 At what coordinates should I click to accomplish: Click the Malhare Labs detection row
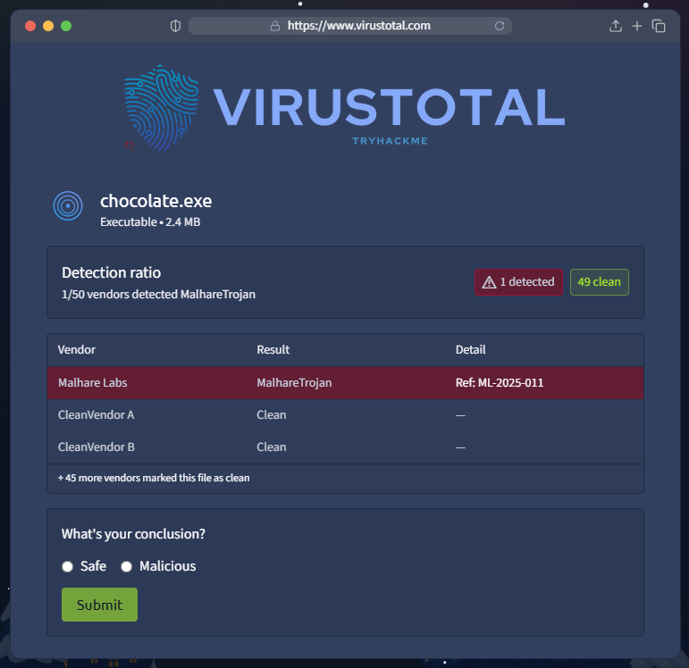click(x=345, y=383)
